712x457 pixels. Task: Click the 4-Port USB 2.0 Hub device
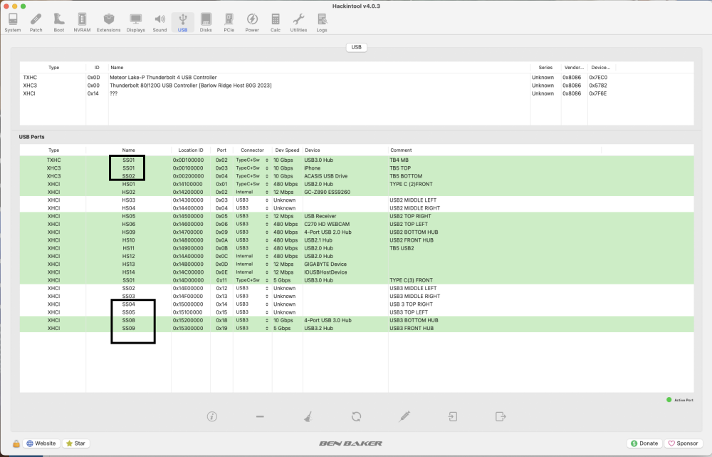pyautogui.click(x=328, y=232)
